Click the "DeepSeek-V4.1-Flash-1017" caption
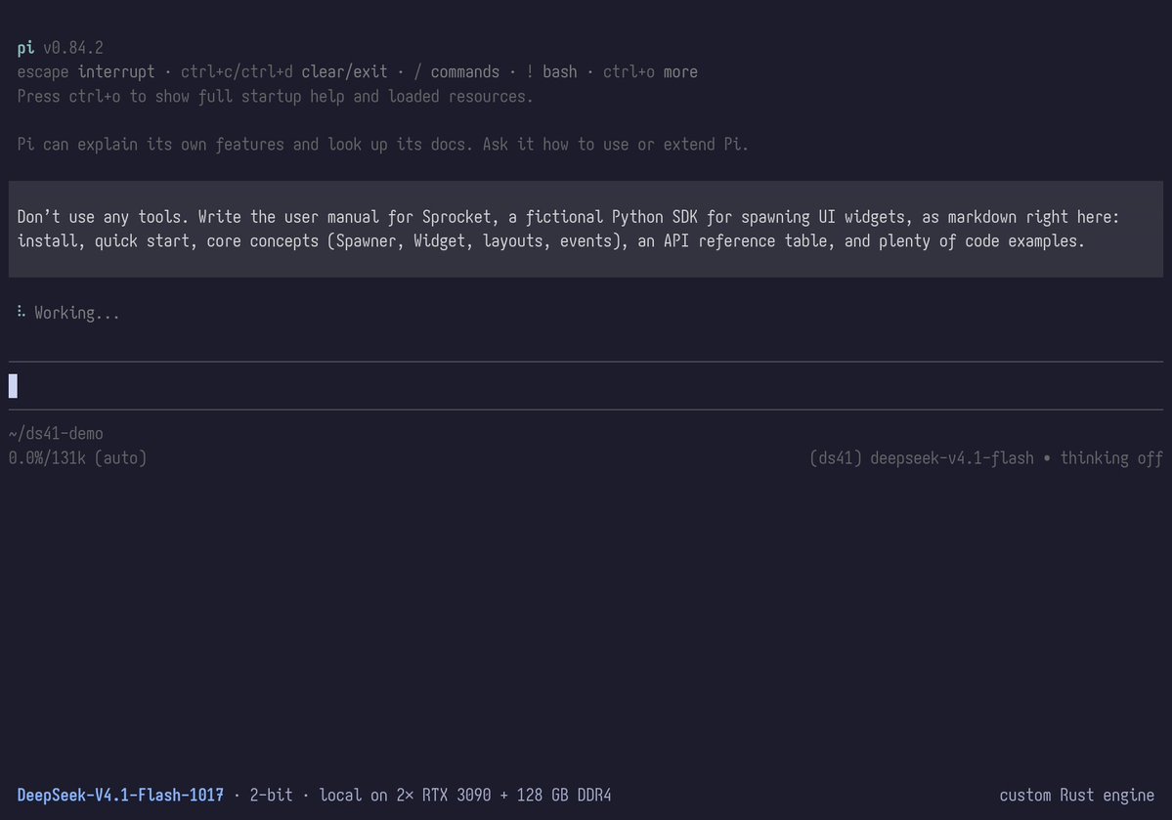 tap(120, 795)
